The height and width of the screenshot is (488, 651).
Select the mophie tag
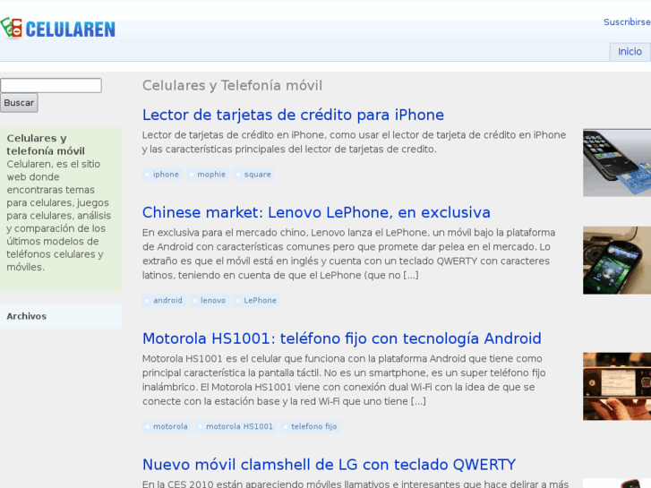click(208, 175)
